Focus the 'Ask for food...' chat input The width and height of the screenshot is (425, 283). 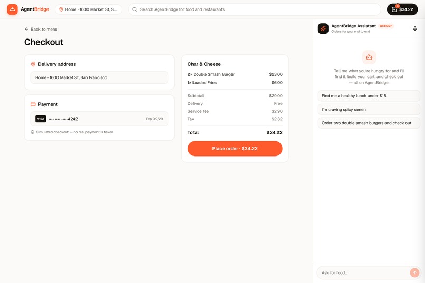364,272
